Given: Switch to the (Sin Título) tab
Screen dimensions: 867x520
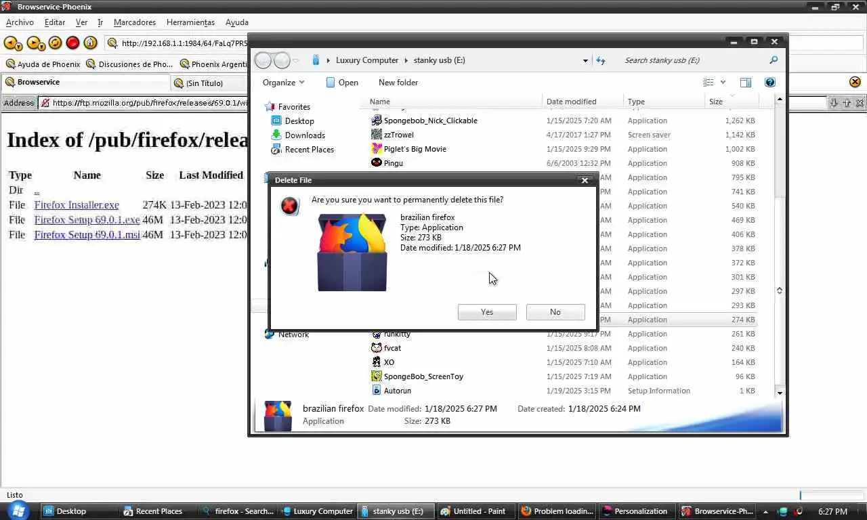Looking at the screenshot, I should [209, 83].
